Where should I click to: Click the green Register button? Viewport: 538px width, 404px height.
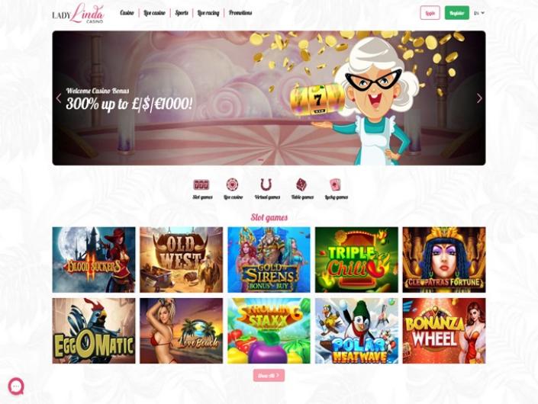tap(456, 13)
